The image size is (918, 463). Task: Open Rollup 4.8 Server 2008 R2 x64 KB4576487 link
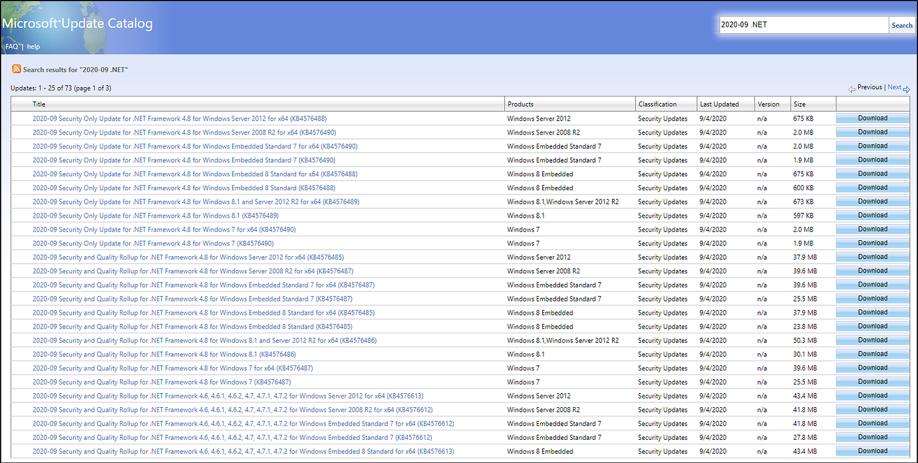coord(193,271)
